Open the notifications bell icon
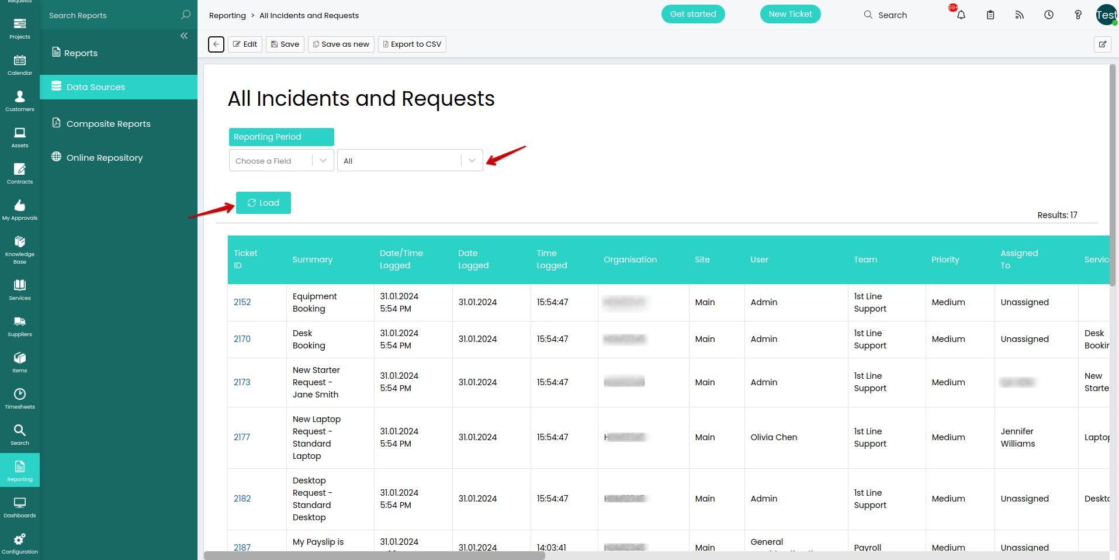The width and height of the screenshot is (1119, 560). click(961, 15)
